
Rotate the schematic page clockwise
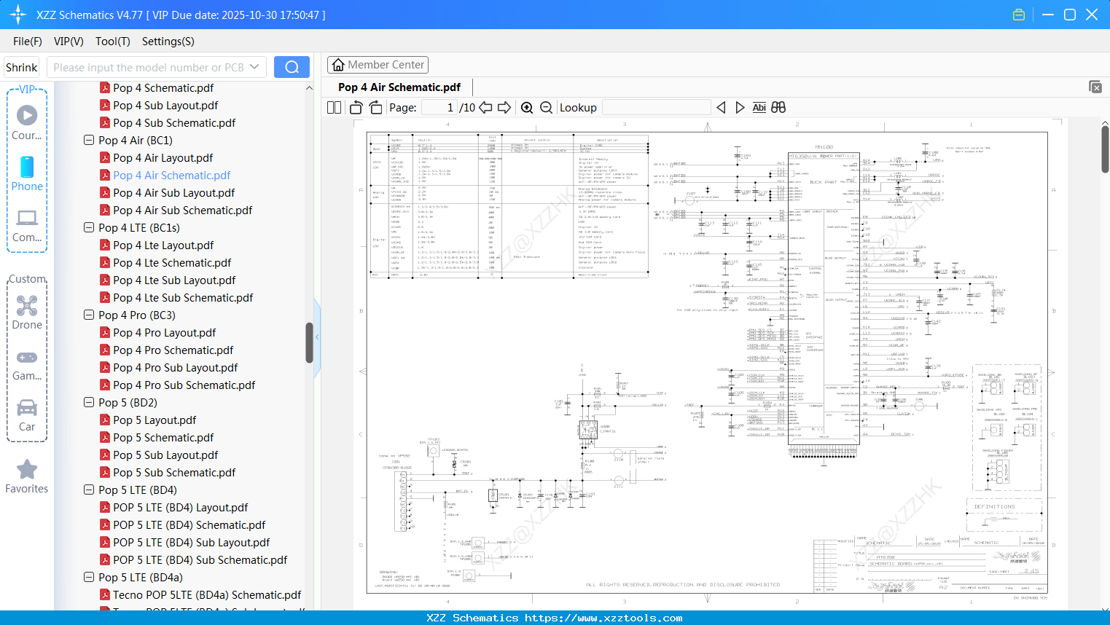coord(376,107)
